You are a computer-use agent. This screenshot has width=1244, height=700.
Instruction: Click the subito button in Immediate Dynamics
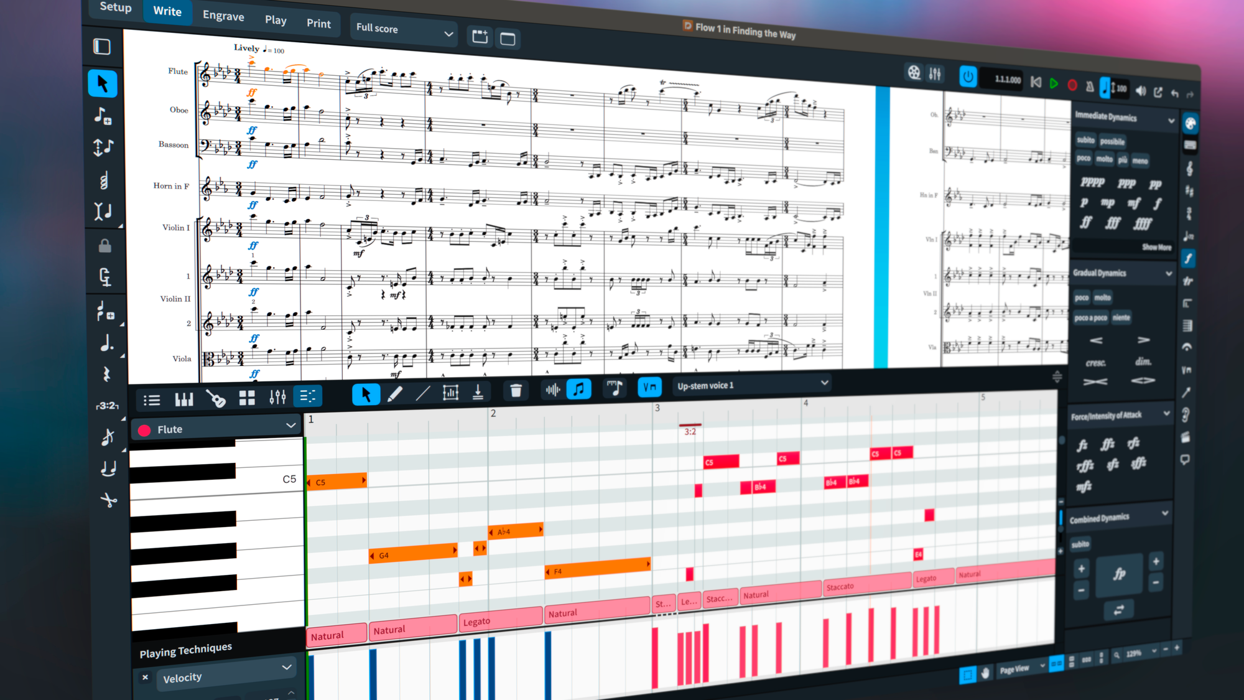1085,140
